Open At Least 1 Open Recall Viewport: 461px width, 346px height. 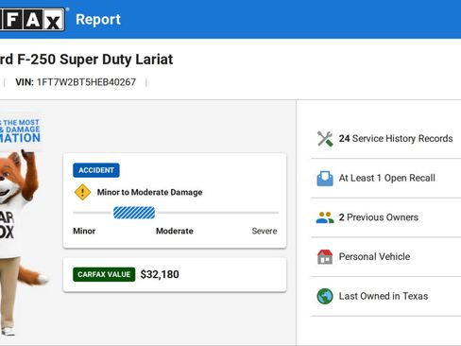coord(386,179)
